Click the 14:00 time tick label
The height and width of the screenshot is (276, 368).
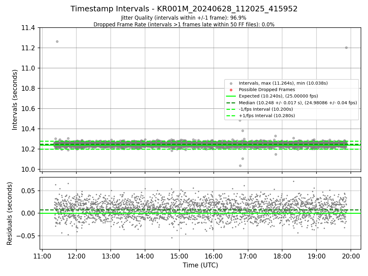click(x=145, y=256)
